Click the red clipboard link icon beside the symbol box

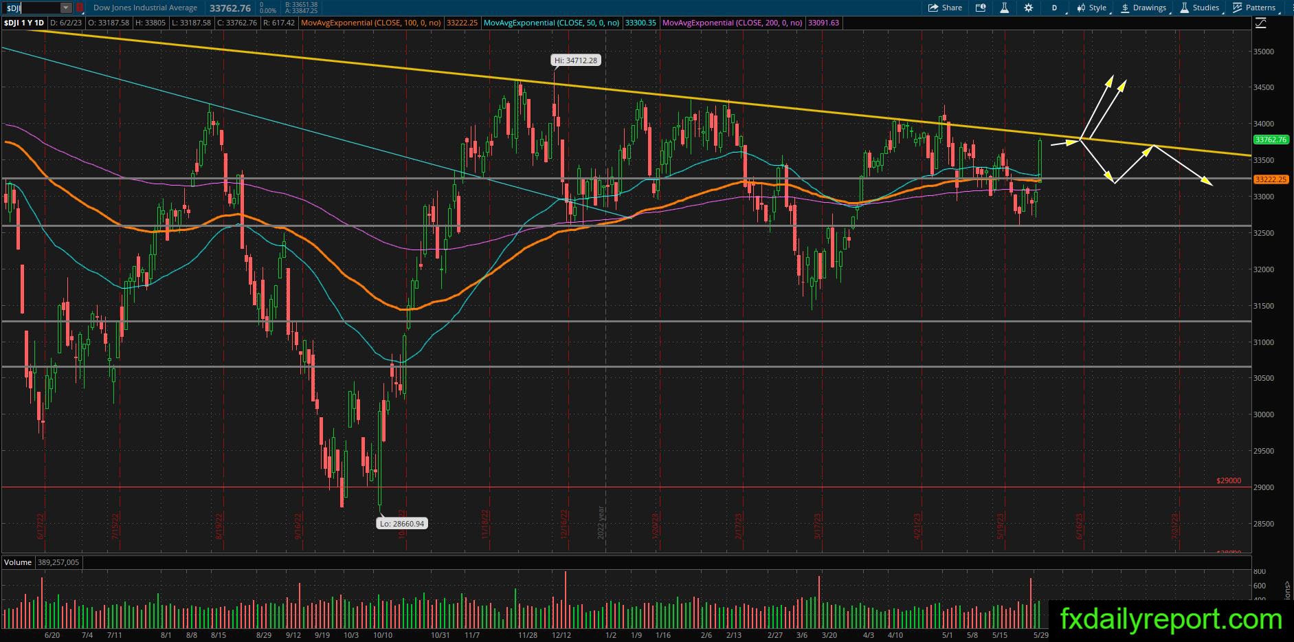coord(79,8)
